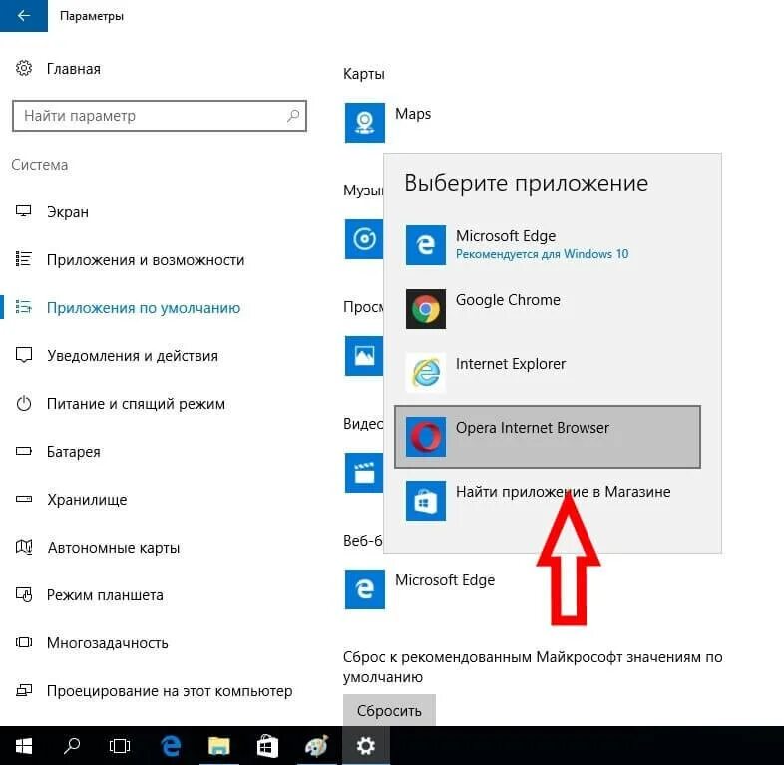Choose Найти приложение в Магазине
The height and width of the screenshot is (765, 784).
coord(548,501)
